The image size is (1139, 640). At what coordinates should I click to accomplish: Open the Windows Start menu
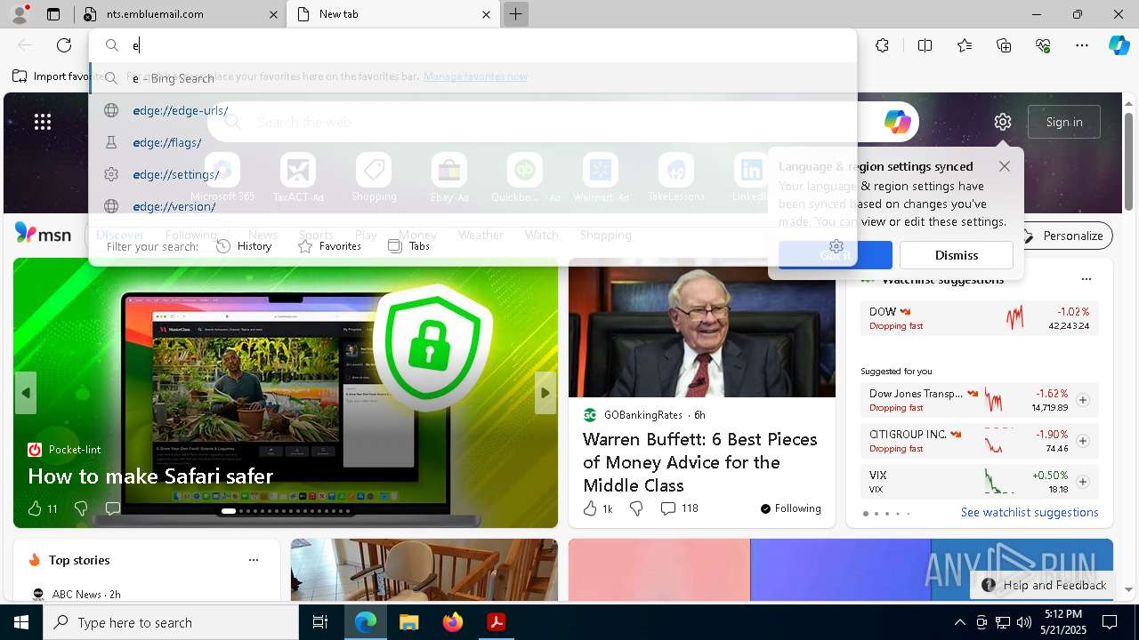21,622
